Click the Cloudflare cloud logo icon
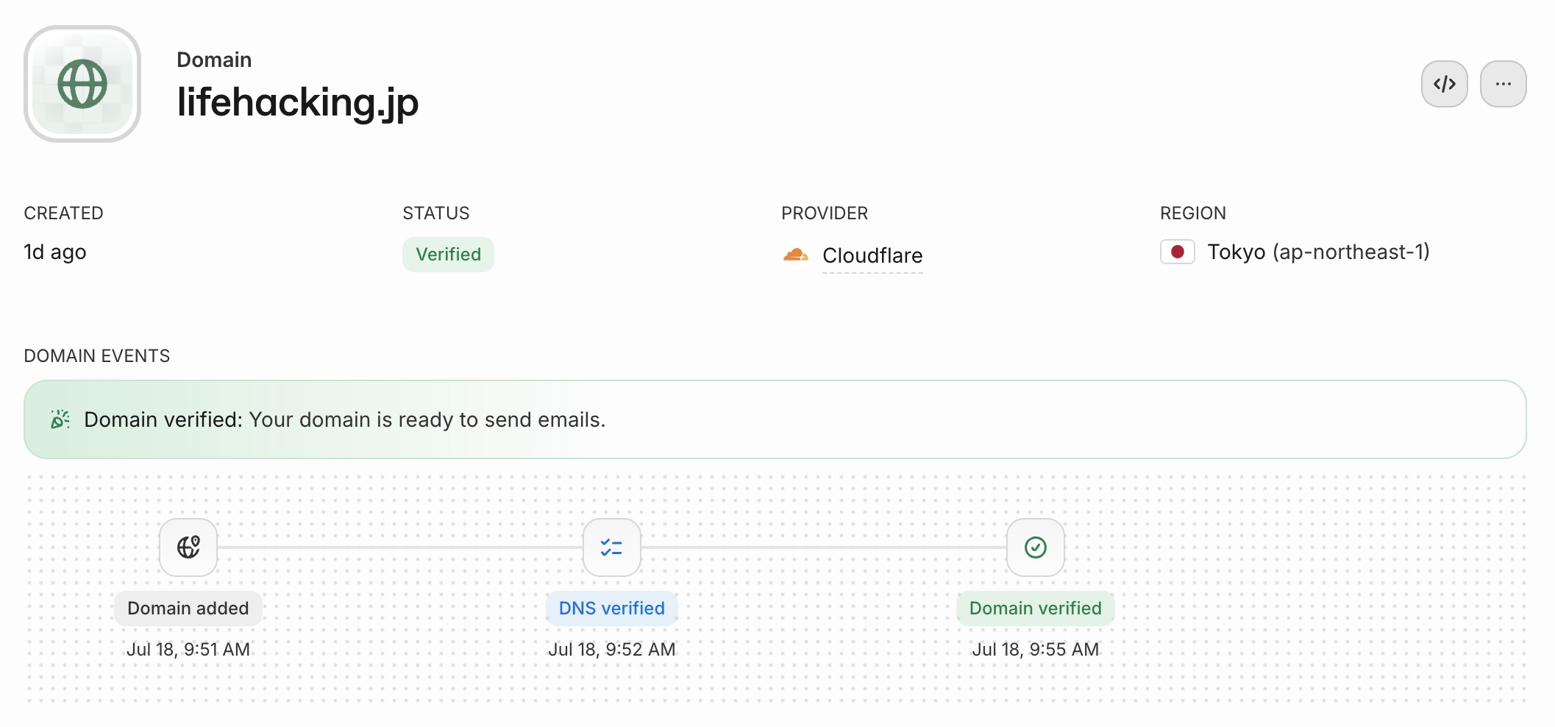The image size is (1555, 727). 795,255
